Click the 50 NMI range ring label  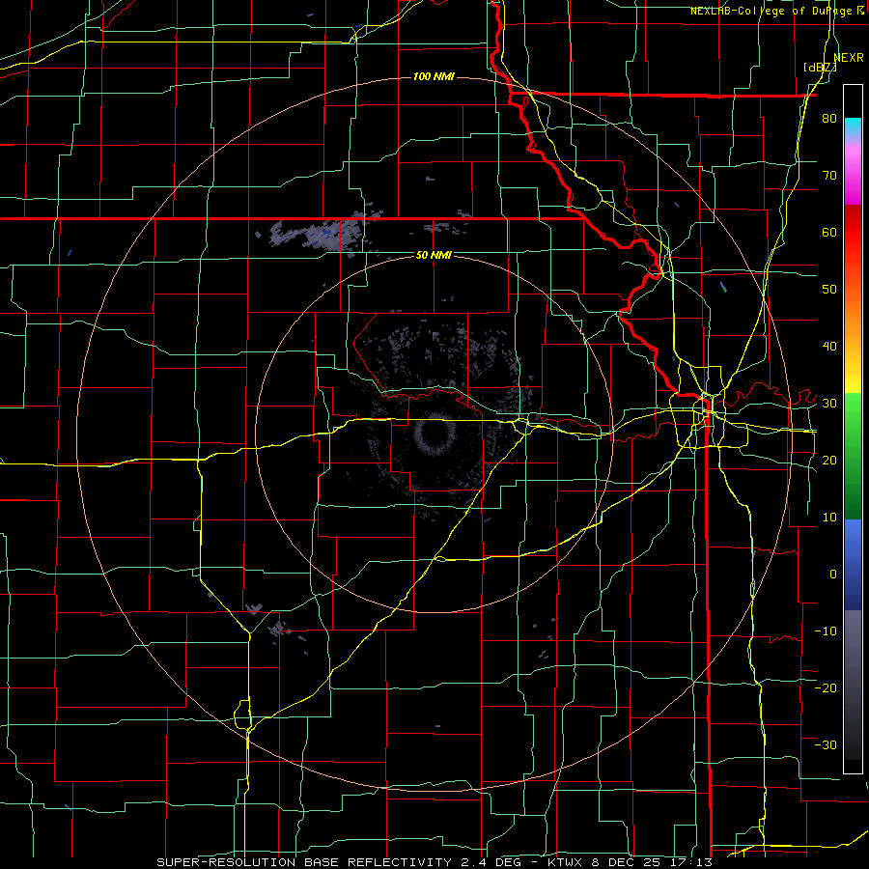pyautogui.click(x=434, y=255)
